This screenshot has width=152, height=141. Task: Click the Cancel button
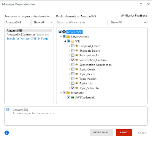point(142,133)
